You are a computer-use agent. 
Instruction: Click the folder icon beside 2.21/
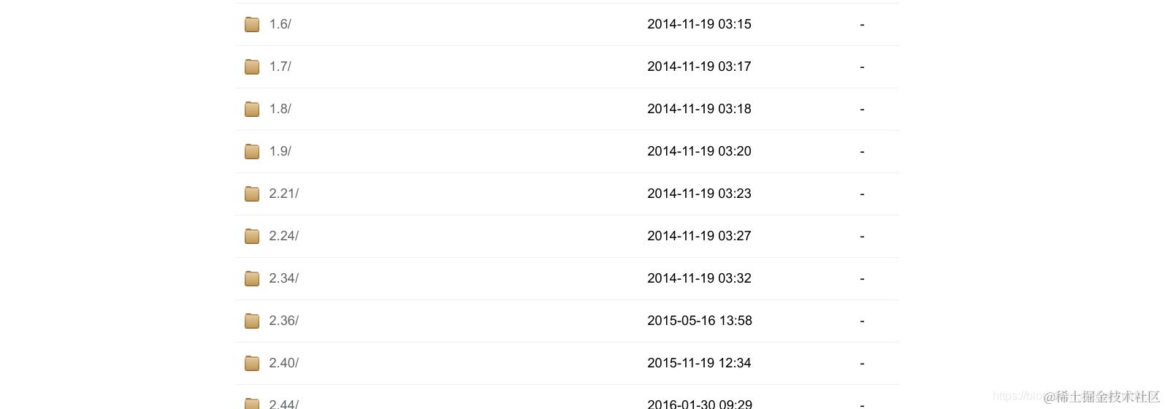(252, 194)
